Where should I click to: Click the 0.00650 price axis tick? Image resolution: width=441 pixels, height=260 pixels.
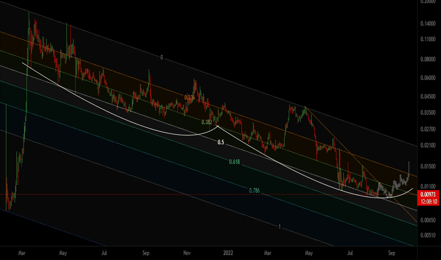click(428, 220)
